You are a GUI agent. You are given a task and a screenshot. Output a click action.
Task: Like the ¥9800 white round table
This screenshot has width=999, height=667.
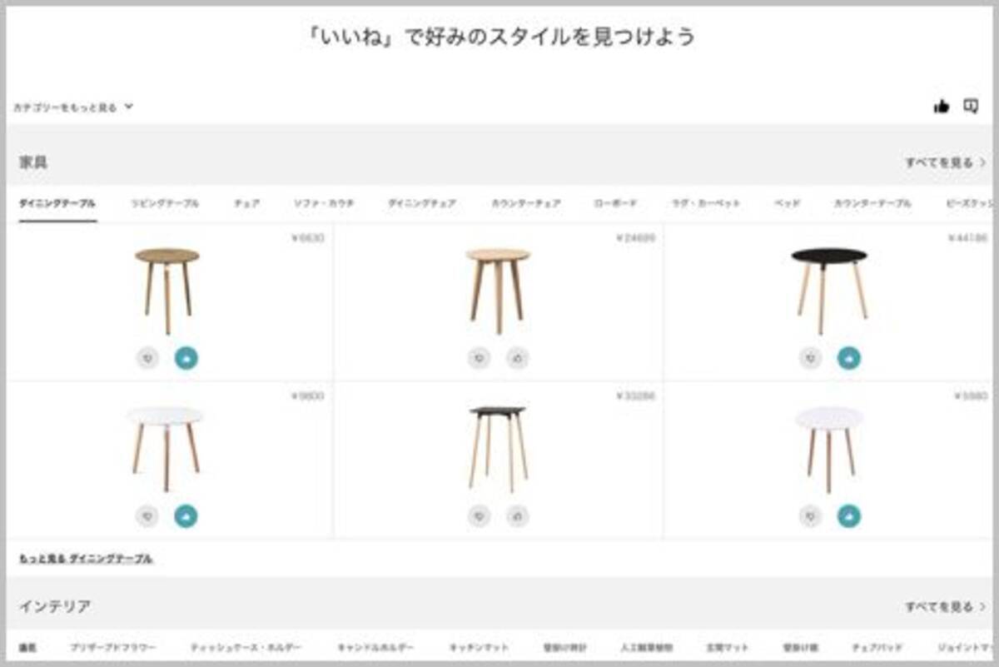186,515
